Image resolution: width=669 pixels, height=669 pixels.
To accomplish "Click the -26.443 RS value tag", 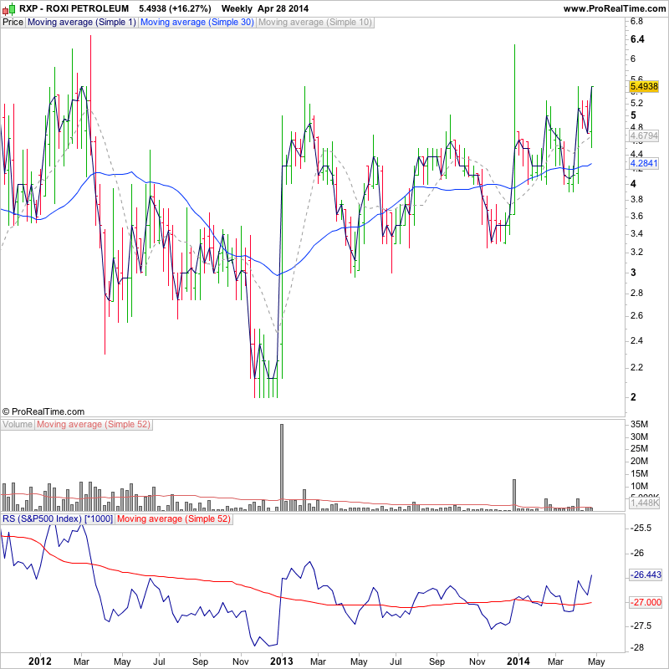I will [646, 575].
